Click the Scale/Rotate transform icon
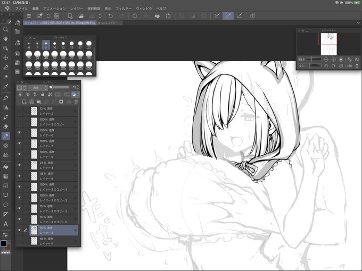The height and width of the screenshot is (271, 362). [168, 16]
